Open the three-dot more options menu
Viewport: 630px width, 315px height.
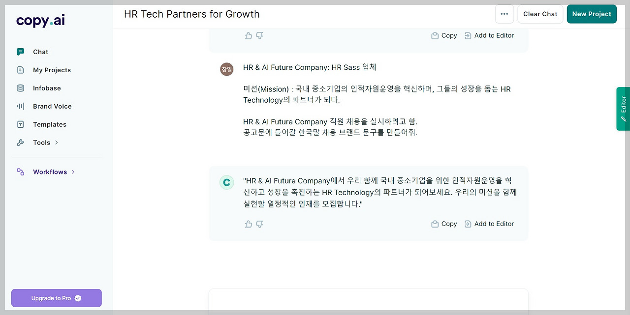click(x=504, y=14)
